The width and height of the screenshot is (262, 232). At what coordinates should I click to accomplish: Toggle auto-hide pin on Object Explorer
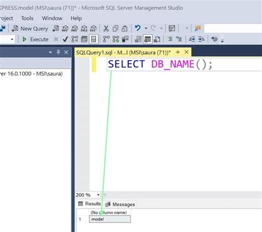58,52
